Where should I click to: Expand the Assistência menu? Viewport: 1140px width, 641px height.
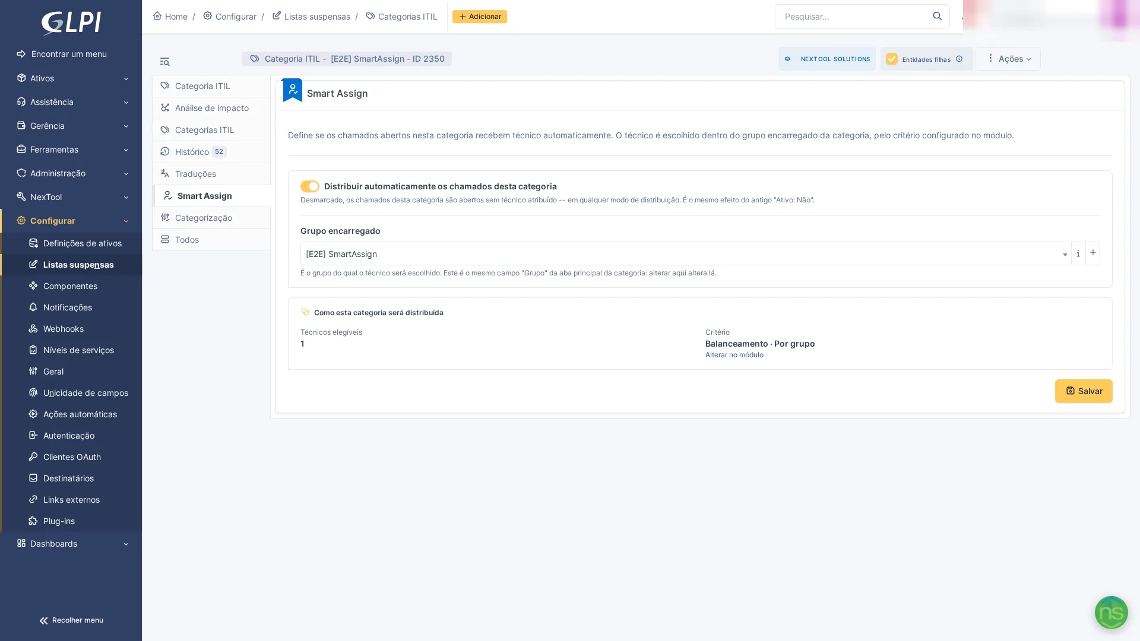[x=71, y=102]
